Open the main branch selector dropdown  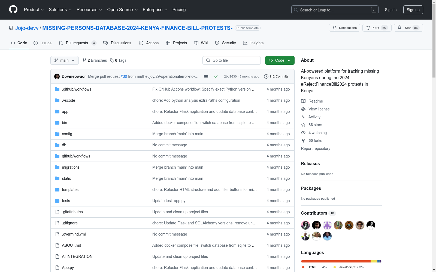click(x=65, y=60)
